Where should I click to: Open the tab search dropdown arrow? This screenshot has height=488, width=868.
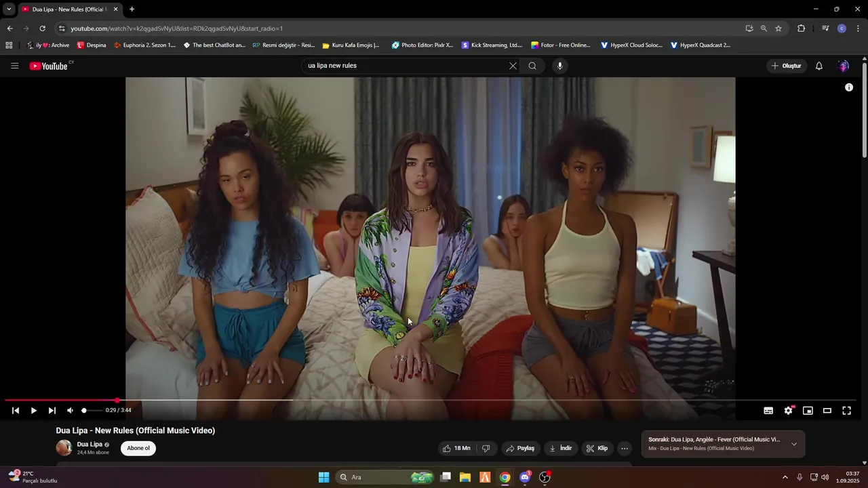pos(9,9)
